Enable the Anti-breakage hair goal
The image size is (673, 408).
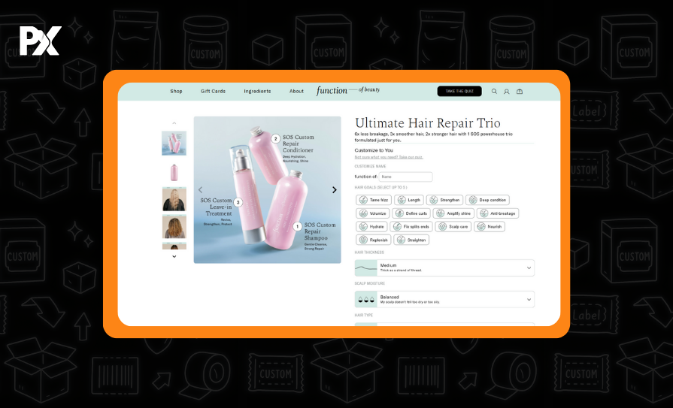(x=498, y=213)
